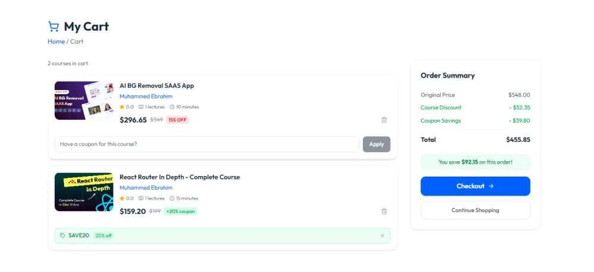Click the +20% coupon badge
This screenshot has width=594, height=272.
(x=181, y=212)
